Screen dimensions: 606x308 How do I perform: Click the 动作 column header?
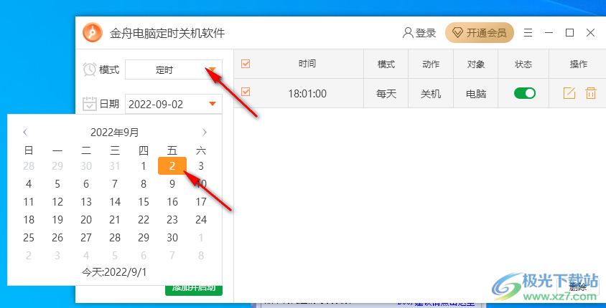tap(431, 64)
